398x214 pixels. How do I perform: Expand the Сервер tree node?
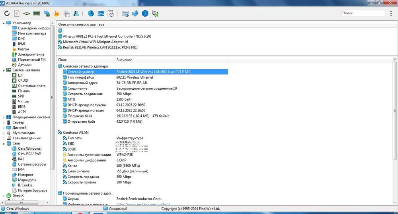(4, 123)
